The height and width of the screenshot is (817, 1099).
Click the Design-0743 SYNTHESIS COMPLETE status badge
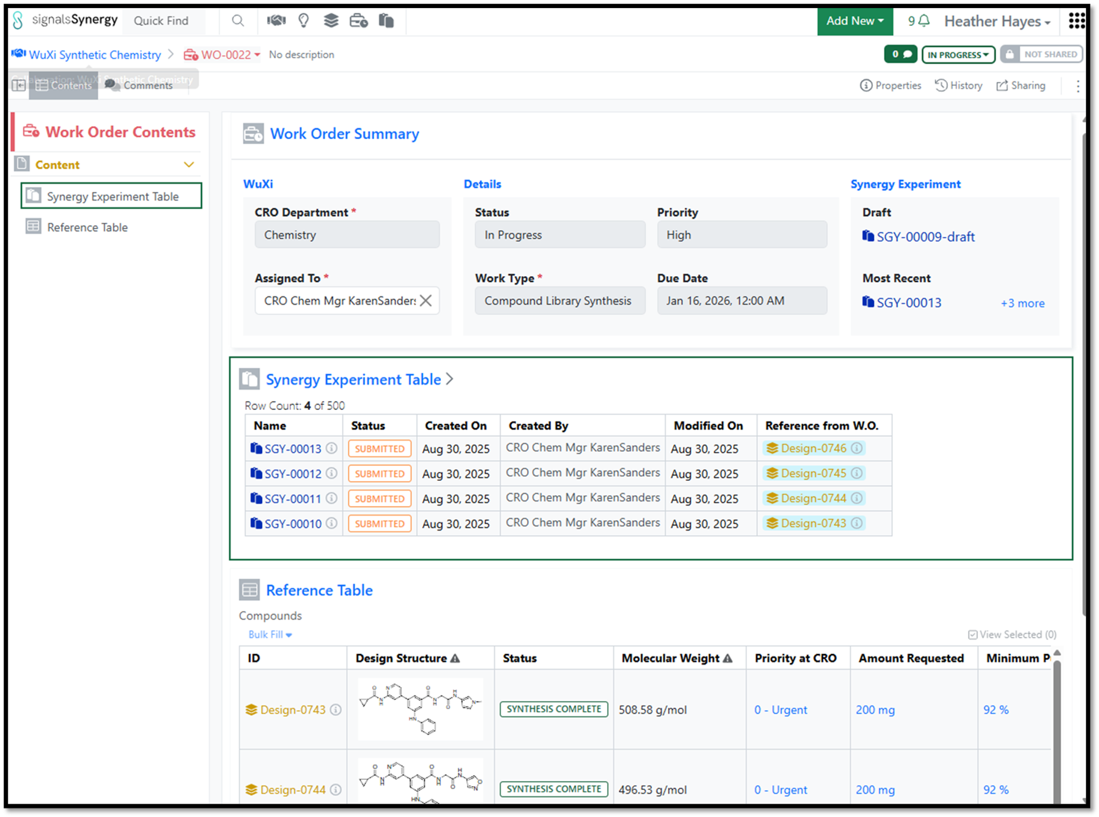point(554,709)
